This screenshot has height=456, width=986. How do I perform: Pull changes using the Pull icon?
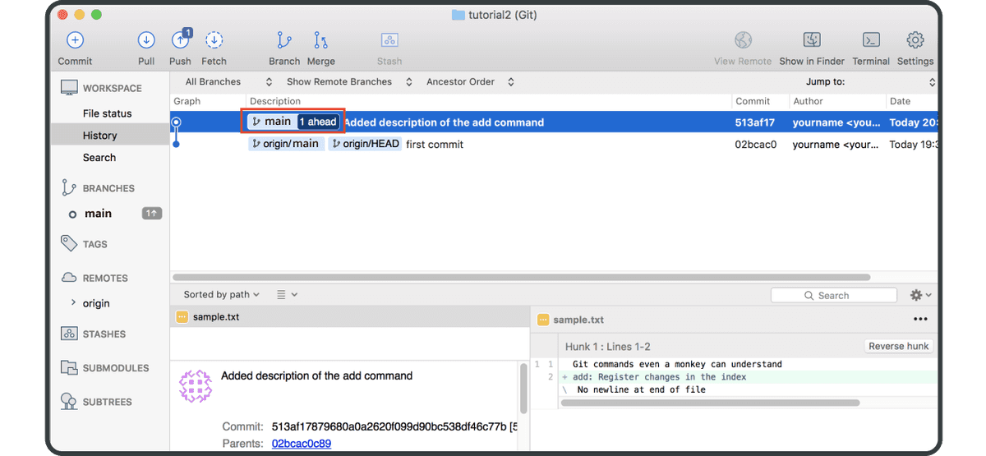pos(146,40)
